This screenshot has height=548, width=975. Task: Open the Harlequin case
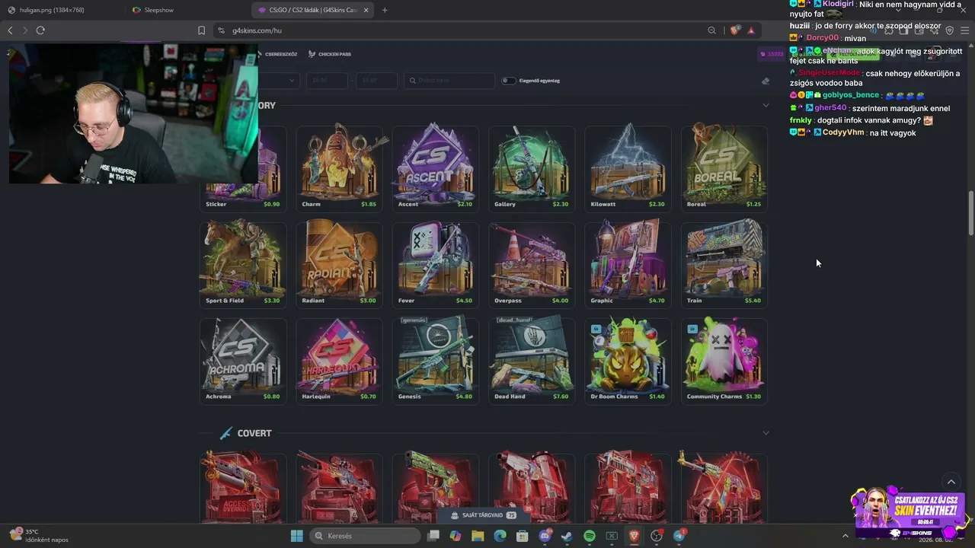pos(339,360)
